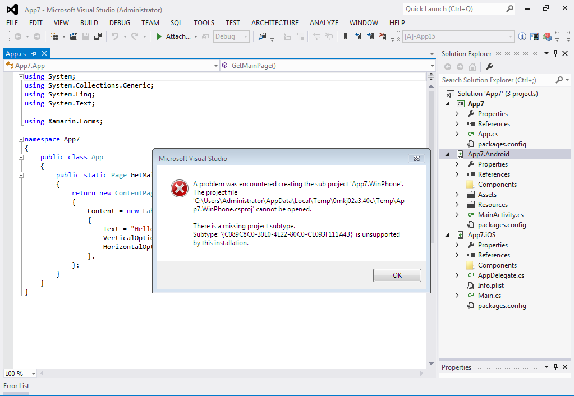The image size is (574, 396).
Task: Click the New Project toolbar icon
Action: point(54,36)
